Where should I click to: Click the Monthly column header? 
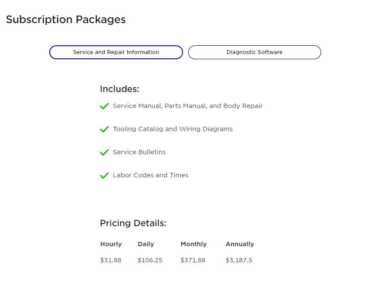click(x=193, y=244)
